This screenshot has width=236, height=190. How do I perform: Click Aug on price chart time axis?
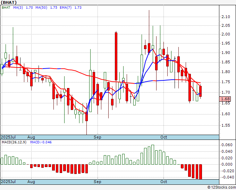31,137
